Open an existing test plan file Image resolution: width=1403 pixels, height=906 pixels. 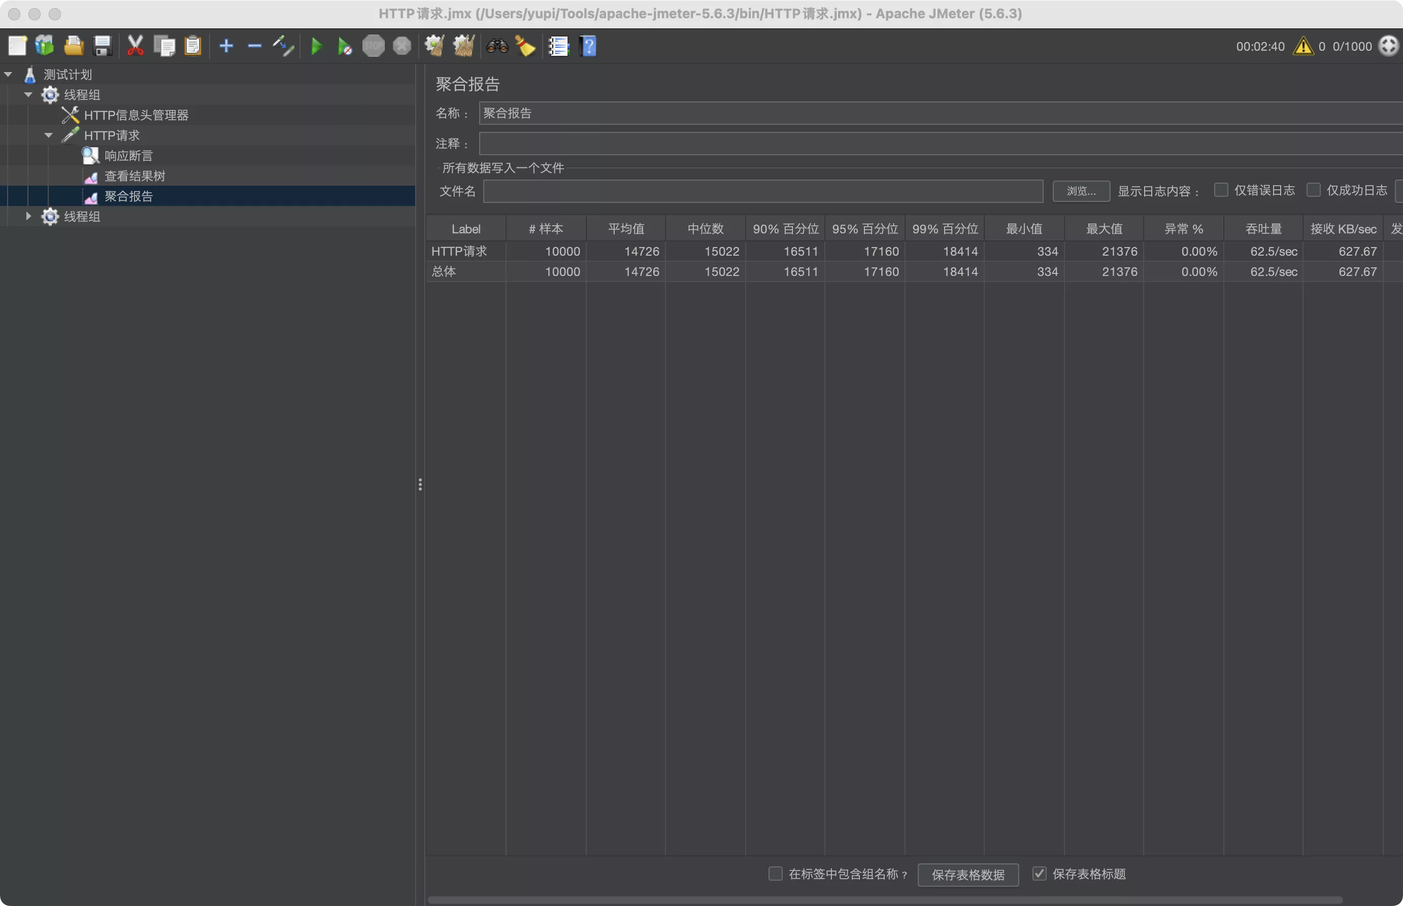point(74,45)
